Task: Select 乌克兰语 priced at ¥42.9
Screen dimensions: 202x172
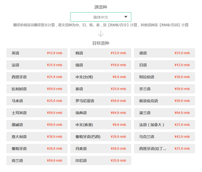Action: [x=164, y=137]
